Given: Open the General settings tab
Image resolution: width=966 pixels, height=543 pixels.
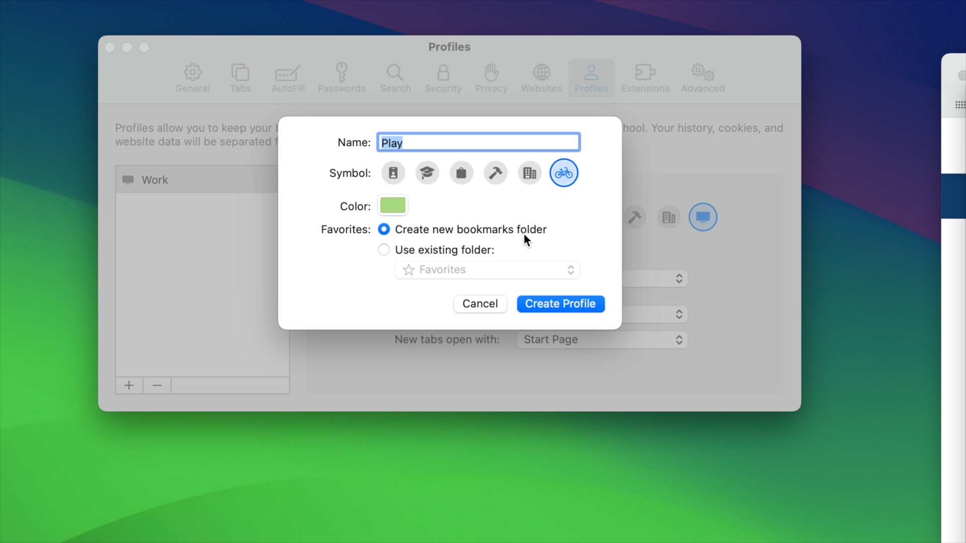Looking at the screenshot, I should click(192, 78).
